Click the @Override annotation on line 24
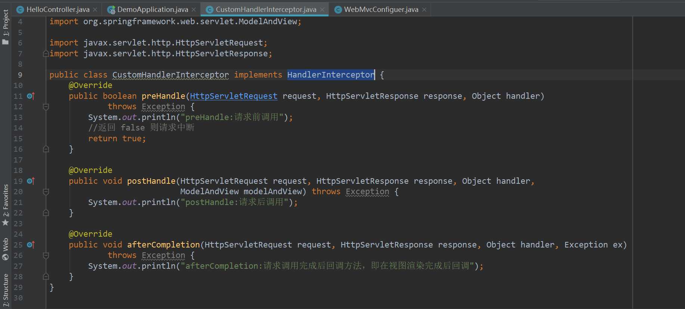Screen dimensions: 685x309 [x=90, y=234]
